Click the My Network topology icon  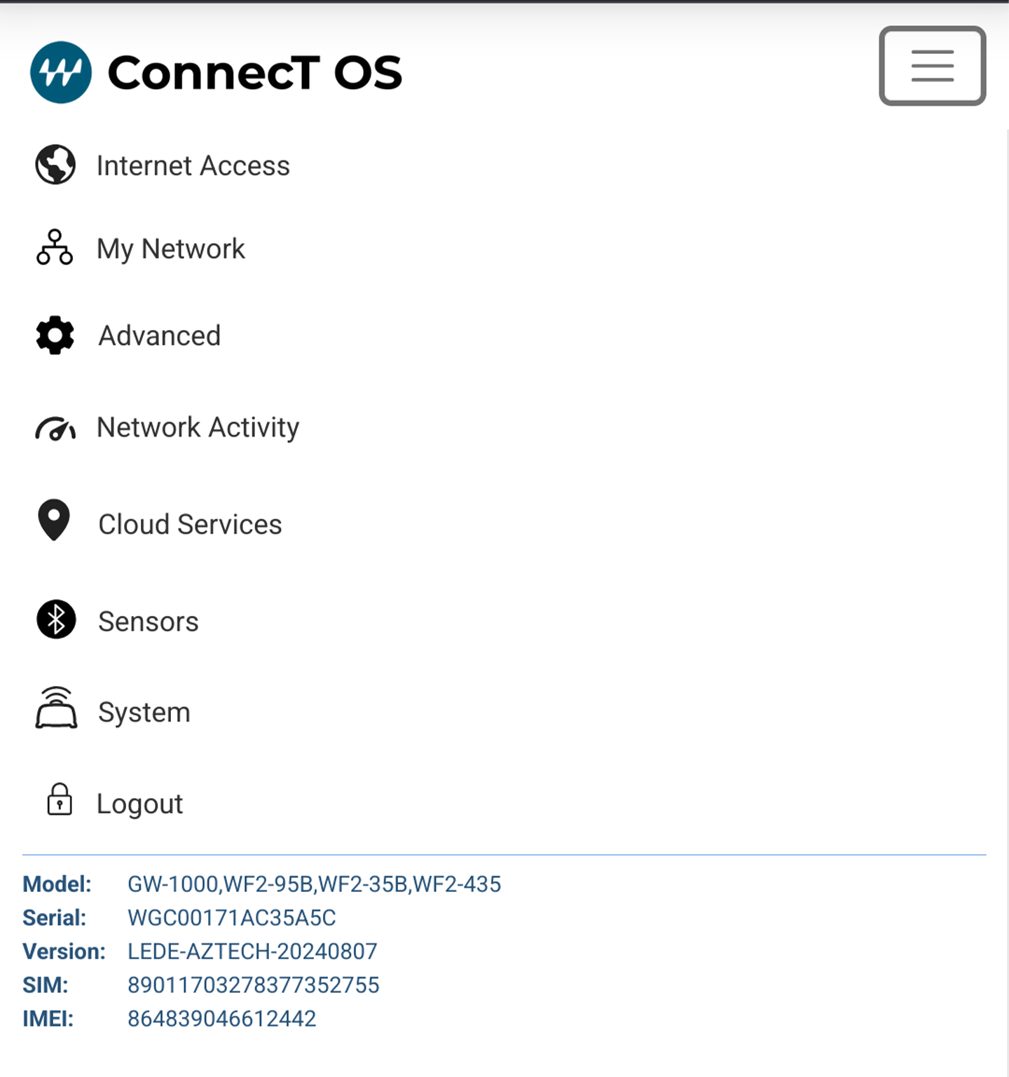tap(55, 247)
